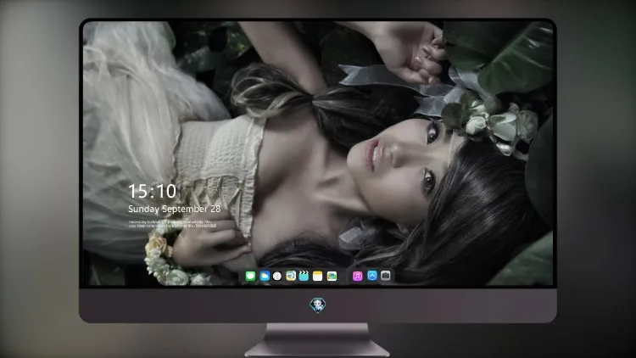
Task: Launch the teal clapperboard video app
Action: pos(304,277)
